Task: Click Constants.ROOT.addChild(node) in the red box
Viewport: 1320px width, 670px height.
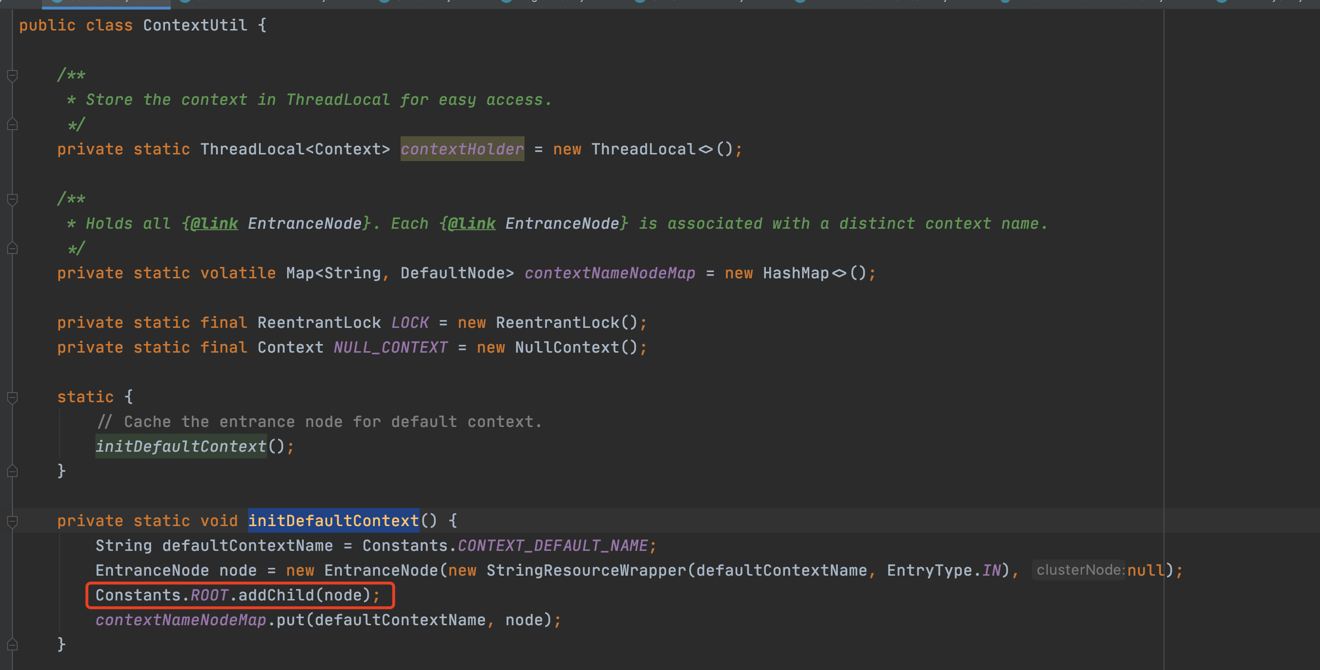Action: click(238, 595)
